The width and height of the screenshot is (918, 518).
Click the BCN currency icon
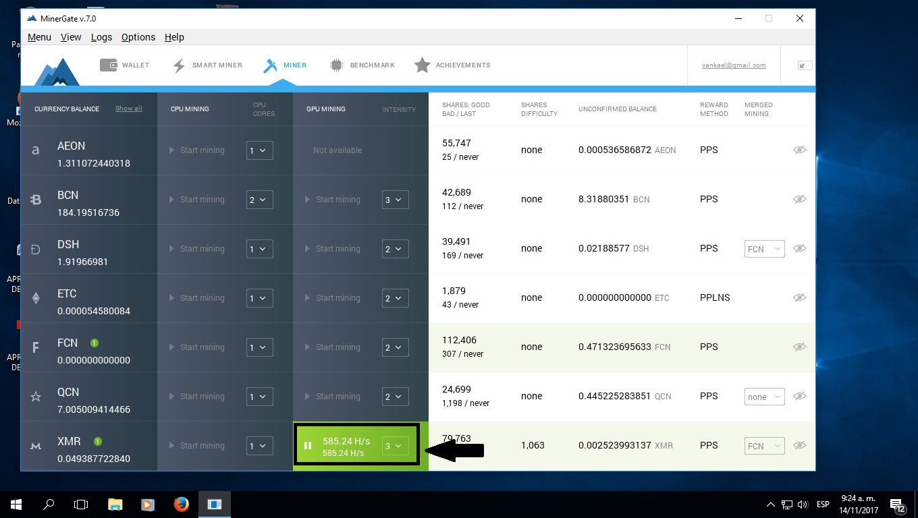(x=36, y=200)
